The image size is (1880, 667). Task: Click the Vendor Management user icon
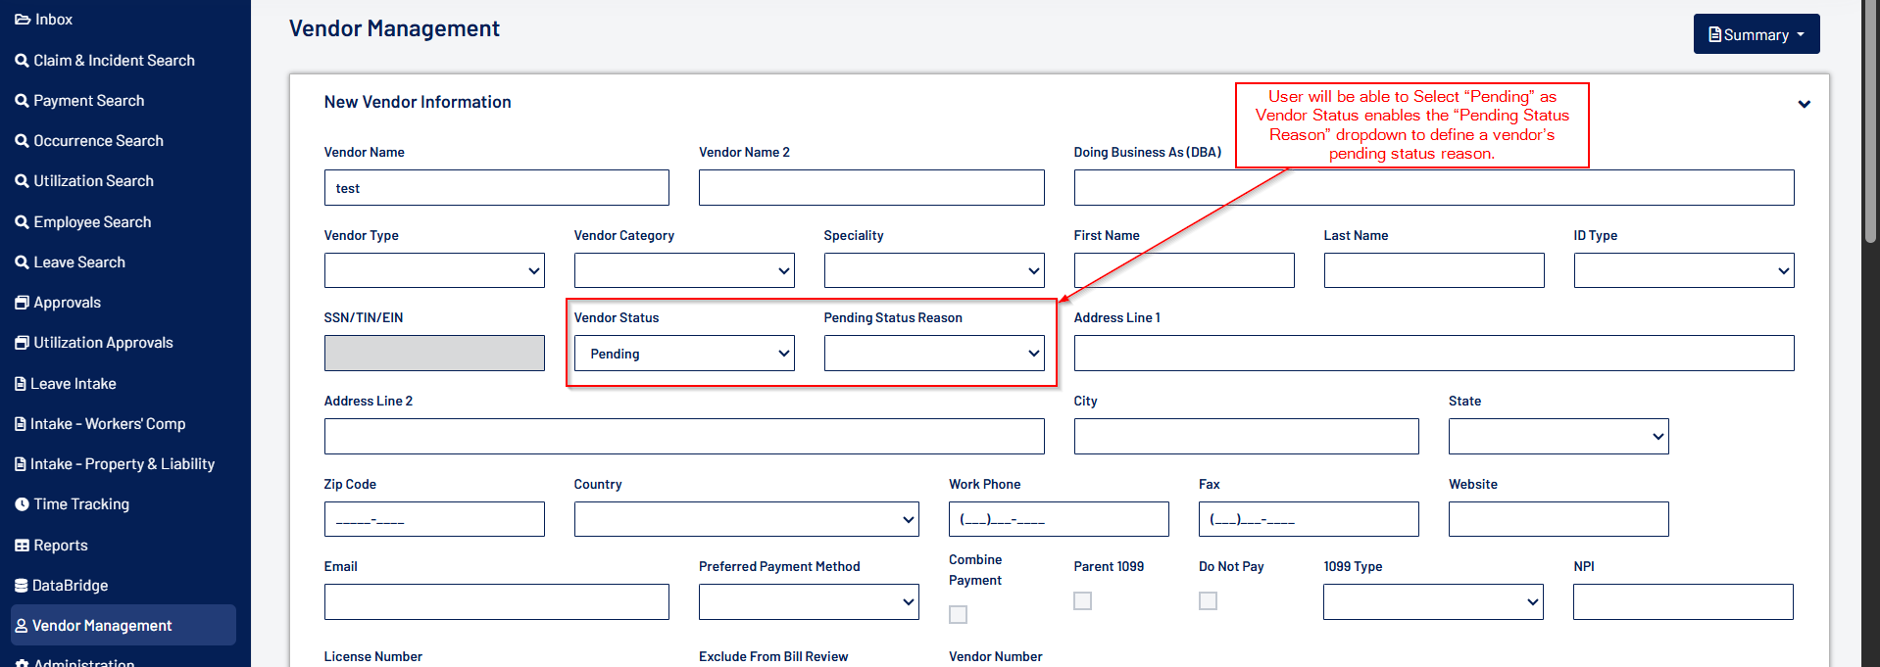pyautogui.click(x=22, y=626)
